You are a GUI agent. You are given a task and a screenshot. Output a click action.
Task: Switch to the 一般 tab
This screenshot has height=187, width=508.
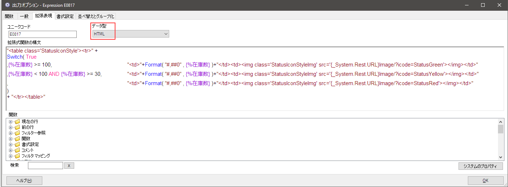[24, 16]
